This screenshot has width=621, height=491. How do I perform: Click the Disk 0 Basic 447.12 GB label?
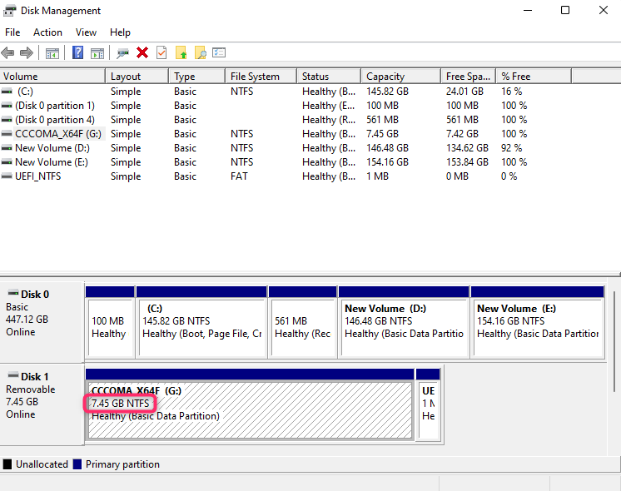[42, 321]
